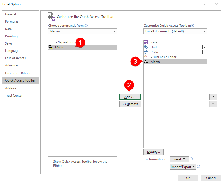Switch to the Formulas category
Viewport: 223px width, 183px height.
coord(21,22)
